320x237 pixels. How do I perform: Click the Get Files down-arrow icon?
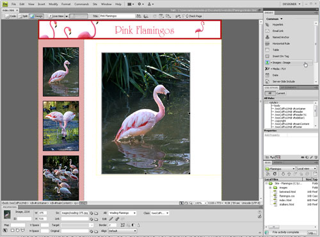[283, 174]
